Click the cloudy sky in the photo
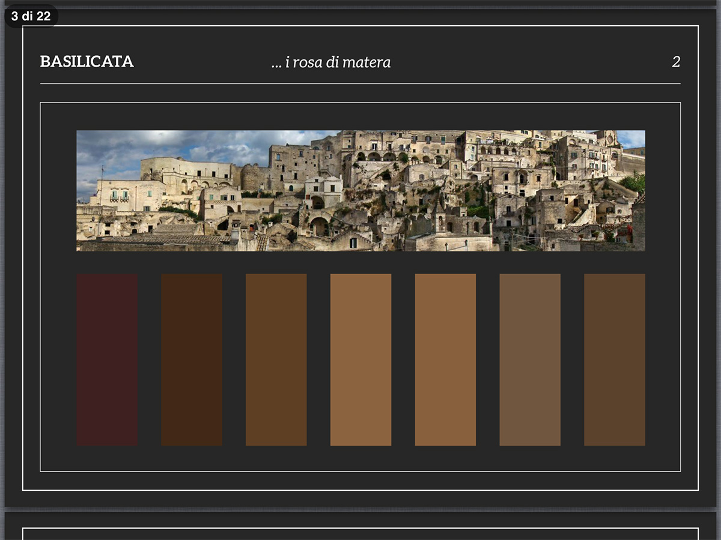The width and height of the screenshot is (721, 540). pyautogui.click(x=180, y=144)
